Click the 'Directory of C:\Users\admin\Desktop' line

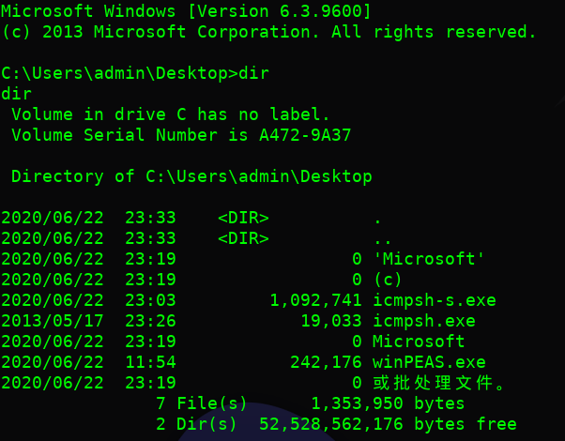(x=191, y=176)
